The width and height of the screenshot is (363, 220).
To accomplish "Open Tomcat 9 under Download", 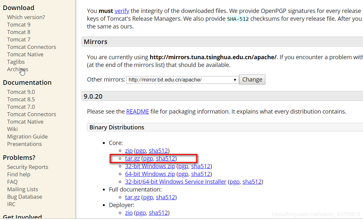I will (18, 25).
